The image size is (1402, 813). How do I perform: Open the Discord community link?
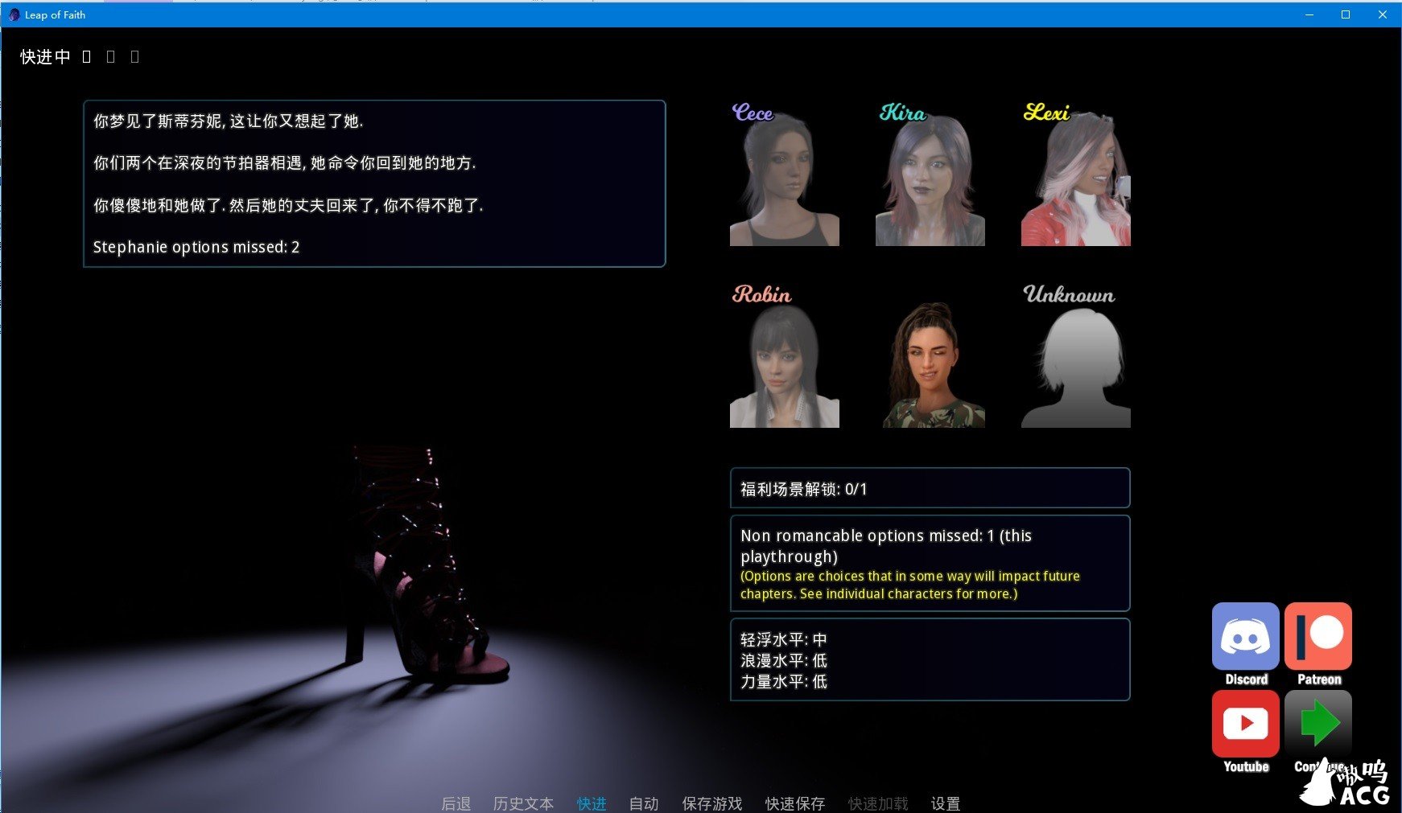click(x=1245, y=638)
